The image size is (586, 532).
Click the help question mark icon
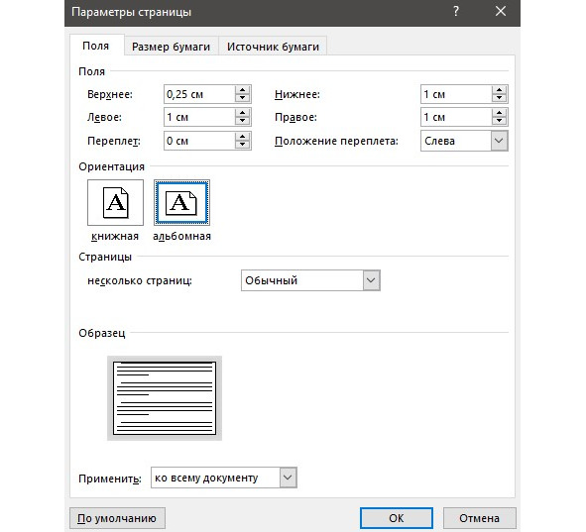(x=455, y=12)
